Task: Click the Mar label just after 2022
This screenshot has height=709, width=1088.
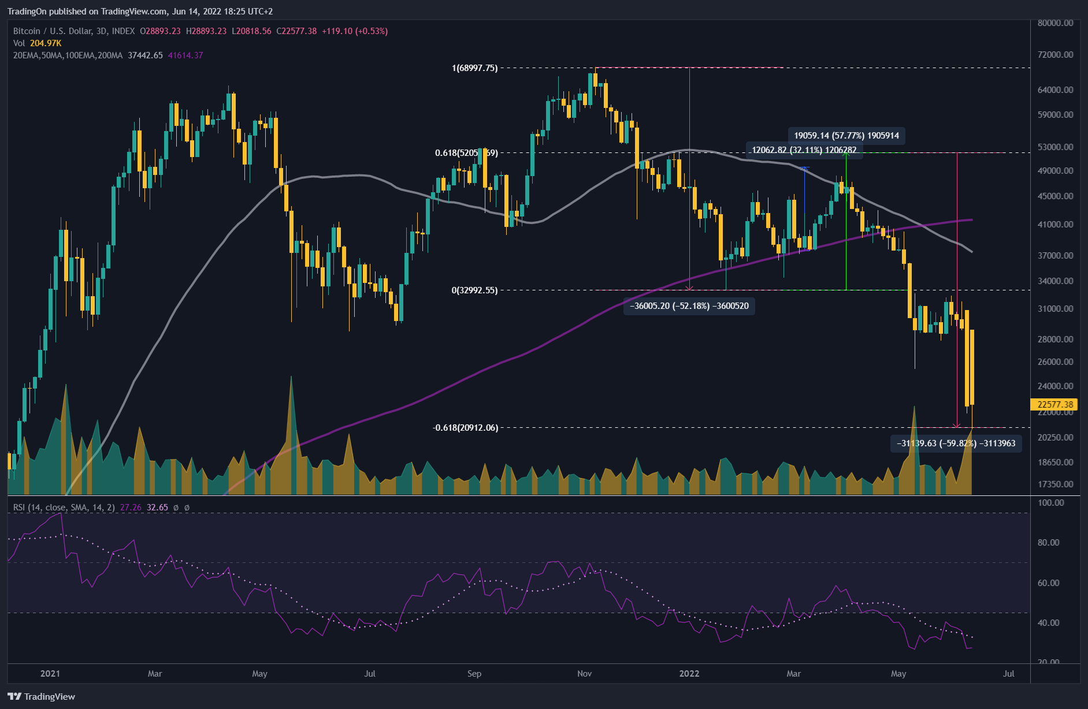Action: click(x=794, y=674)
